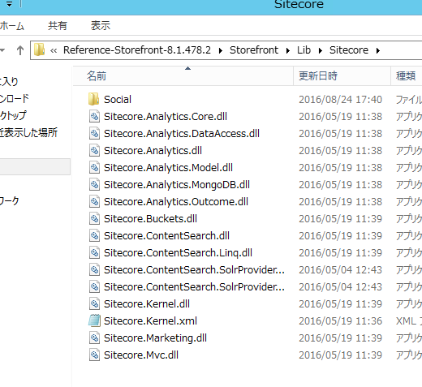
Task: Click the Sitecore.Analytics.Outcome.dll file icon
Action: [x=94, y=202]
